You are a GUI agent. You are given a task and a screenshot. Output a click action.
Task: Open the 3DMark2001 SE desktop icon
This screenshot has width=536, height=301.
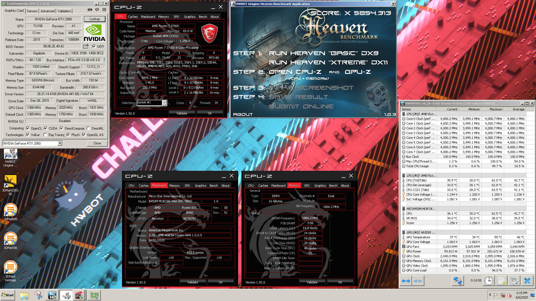point(10,185)
